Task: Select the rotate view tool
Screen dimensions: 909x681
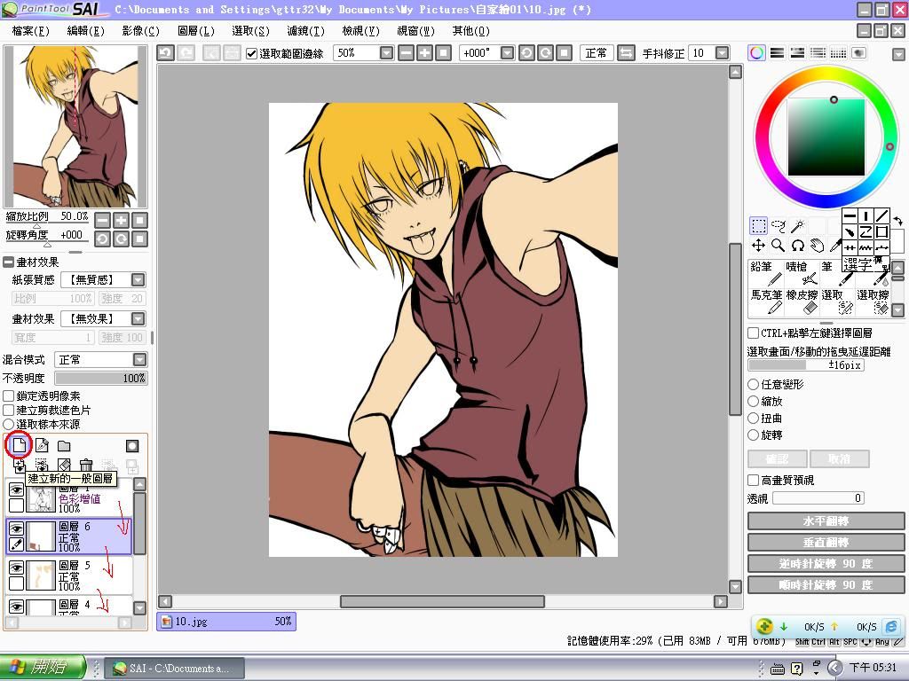Action: click(x=798, y=246)
